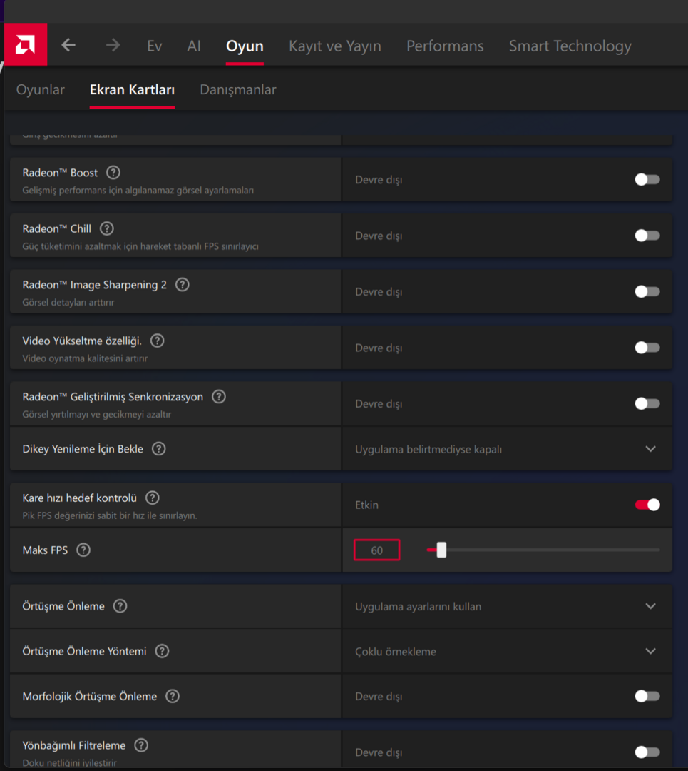Screen dimensions: 688x771
Task: Turn on Yönbağımlı Filtreleme switch
Action: tap(647, 752)
